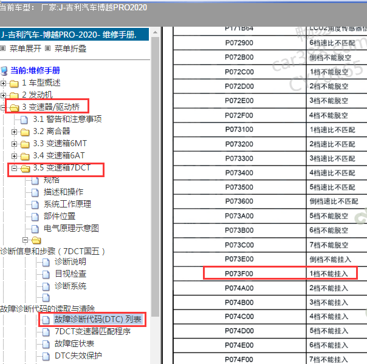
Task: Collapse the 3.5 变速箱7DCT node
Action: pos(14,168)
